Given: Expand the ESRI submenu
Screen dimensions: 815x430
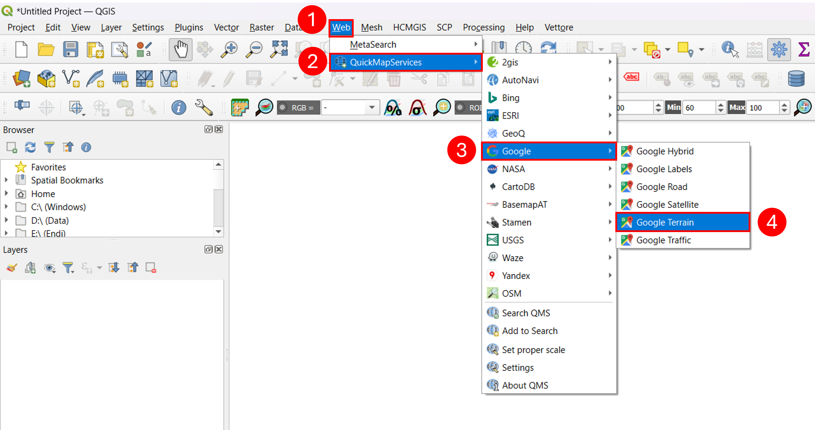Looking at the screenshot, I should pyautogui.click(x=549, y=116).
